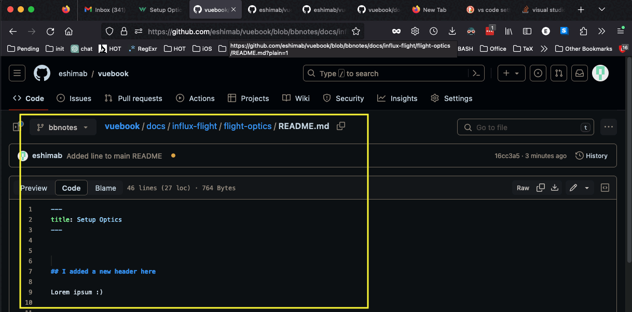The width and height of the screenshot is (632, 312).
Task: Open the pull requests icon in header
Action: [558, 74]
